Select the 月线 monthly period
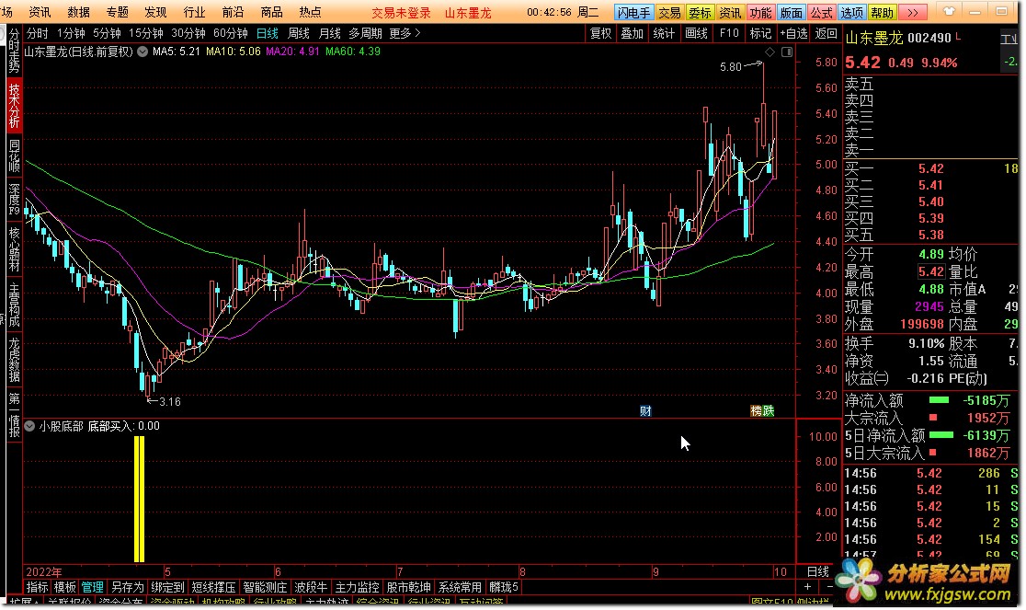 pos(329,33)
